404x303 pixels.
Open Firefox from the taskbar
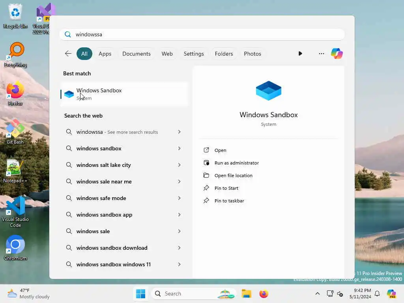coord(264,294)
